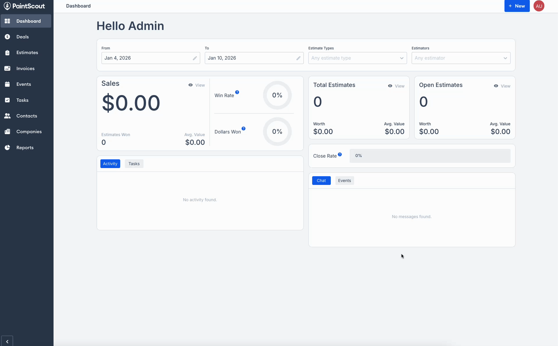Image resolution: width=558 pixels, height=346 pixels.
Task: Collapse the sidebar with the chevron button
Action: (7, 341)
